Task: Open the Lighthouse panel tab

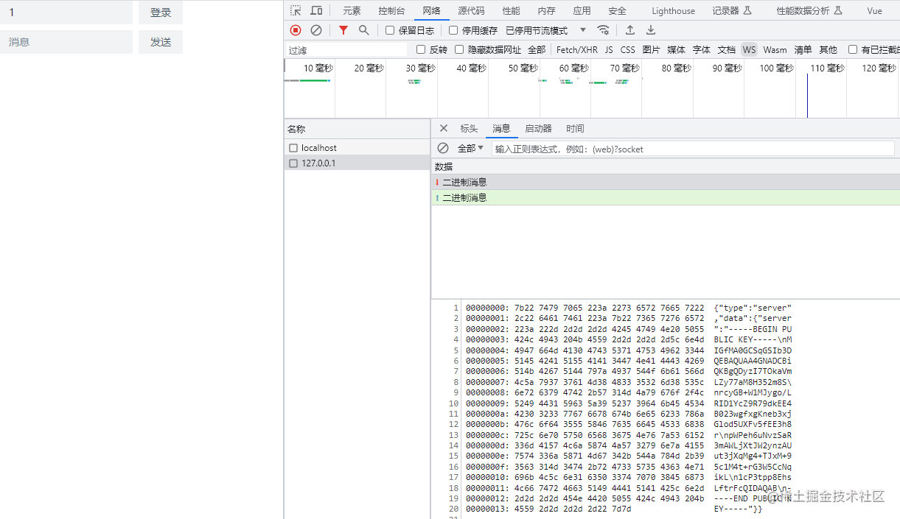Action: coord(673,10)
